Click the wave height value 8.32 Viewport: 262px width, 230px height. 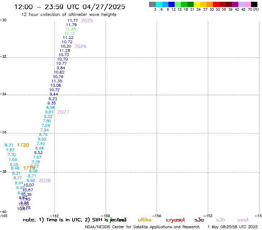[x=48, y=116]
